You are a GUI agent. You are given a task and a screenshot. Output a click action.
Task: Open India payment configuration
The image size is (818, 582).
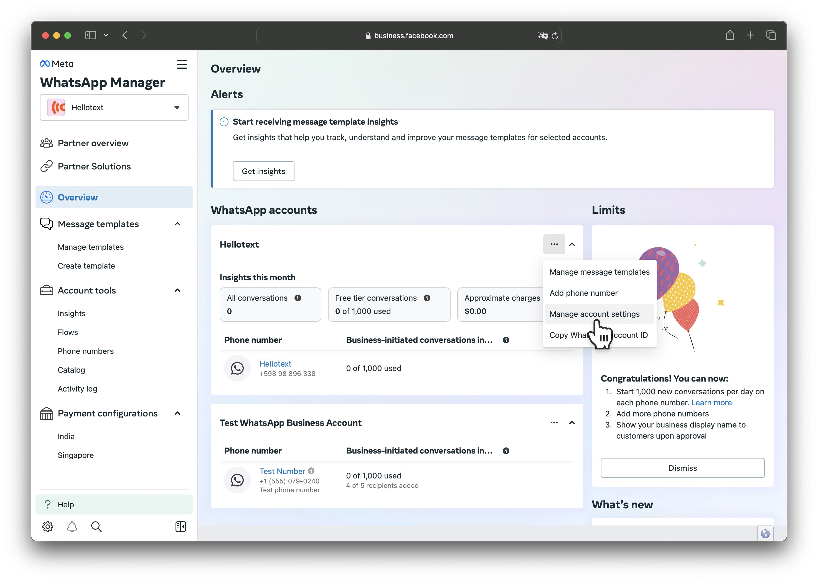66,436
